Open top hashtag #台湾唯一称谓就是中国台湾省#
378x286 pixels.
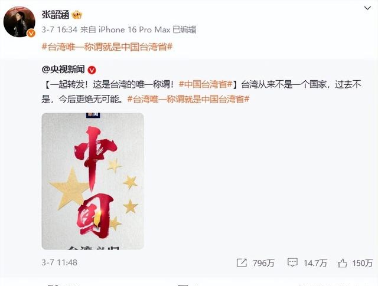107,47
